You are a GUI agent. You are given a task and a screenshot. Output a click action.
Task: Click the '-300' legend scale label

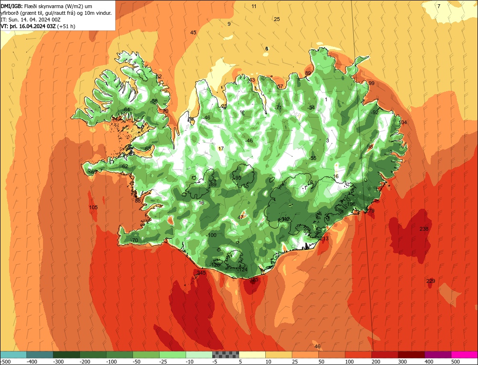[58, 362]
